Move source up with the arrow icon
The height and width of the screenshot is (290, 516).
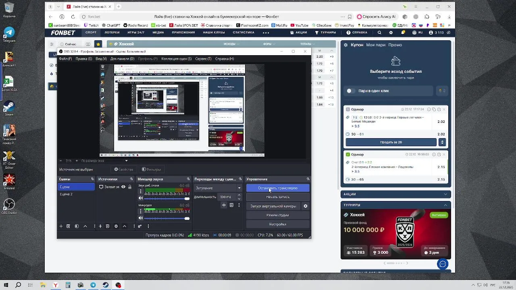(x=125, y=226)
